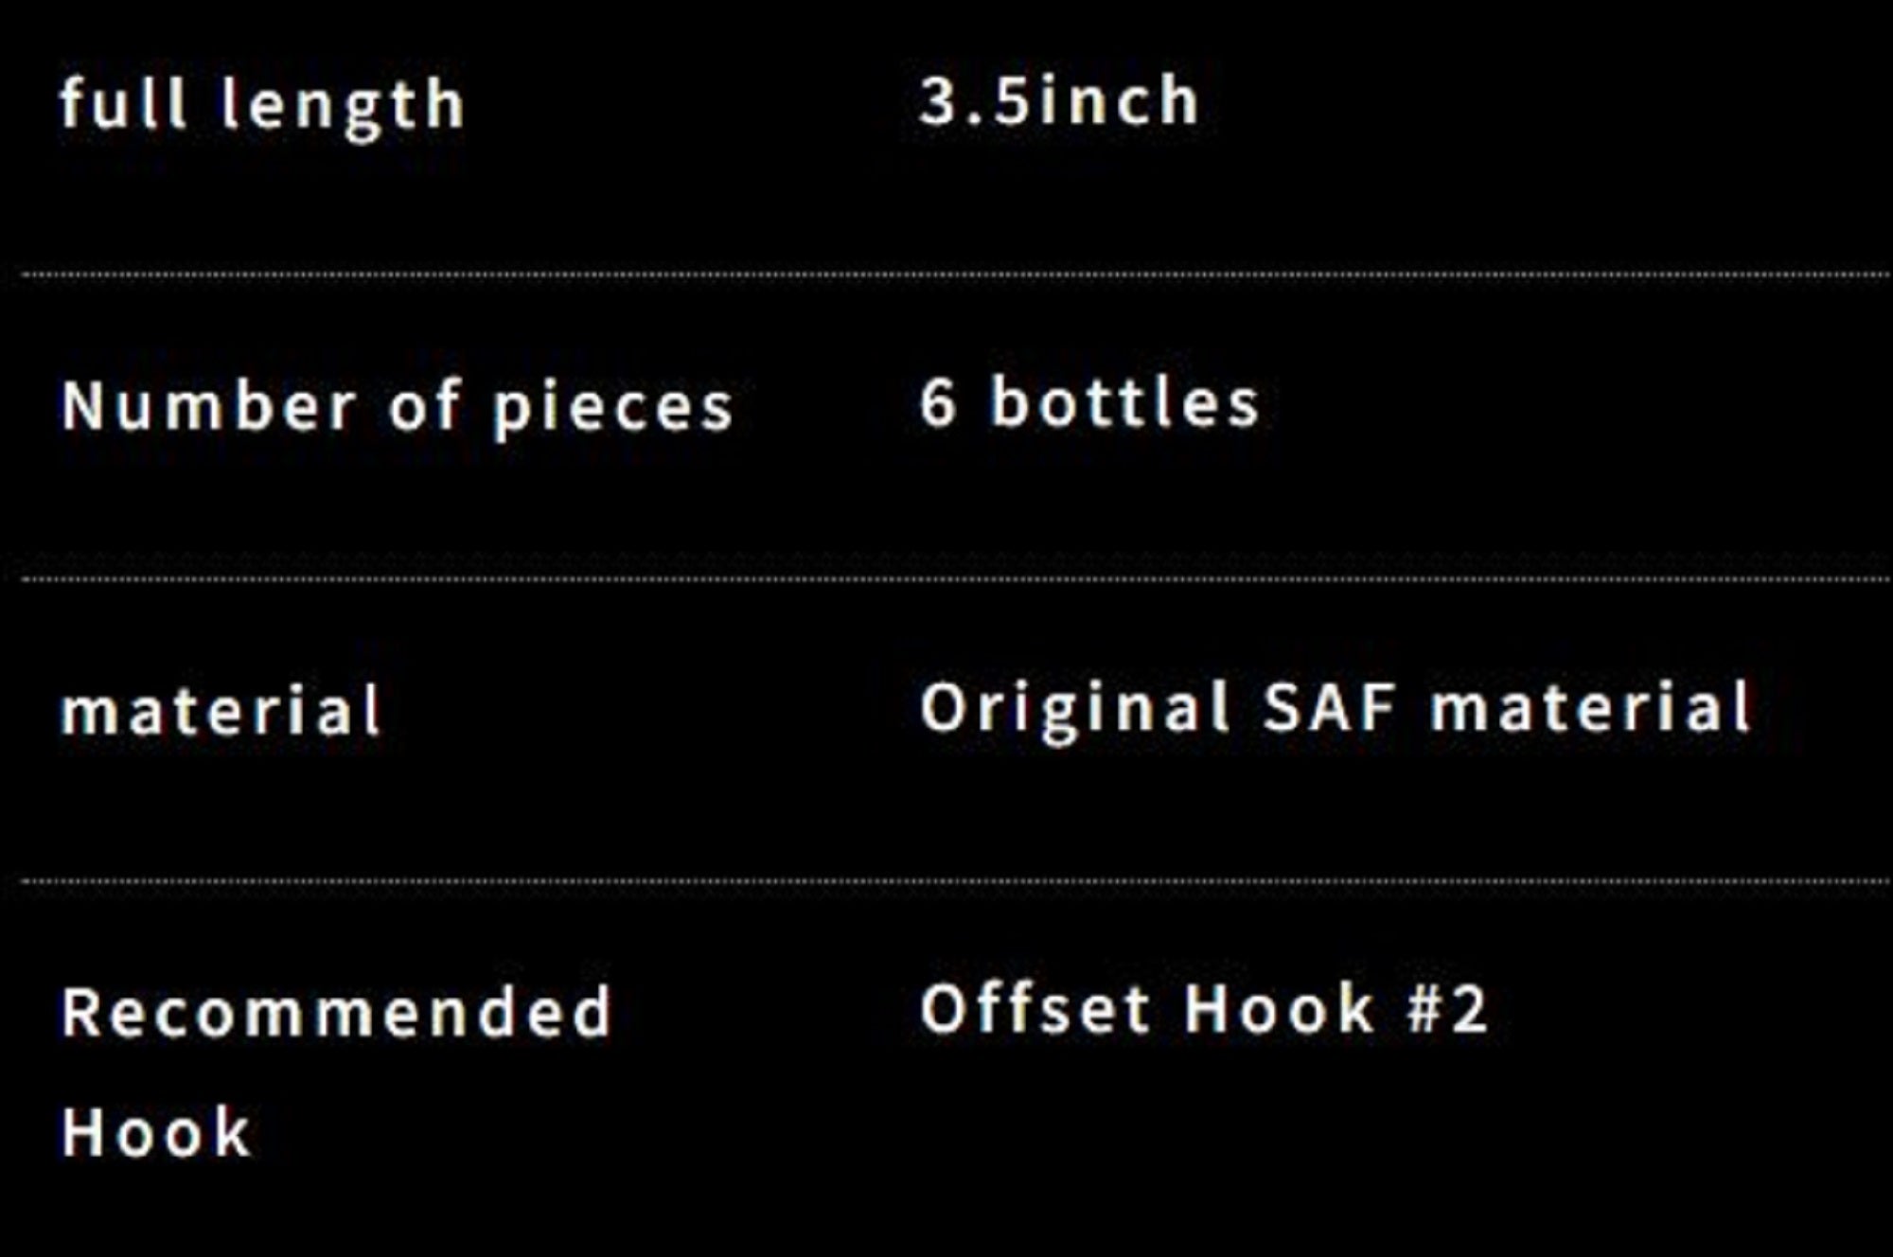Click the word "Original"

point(1074,710)
